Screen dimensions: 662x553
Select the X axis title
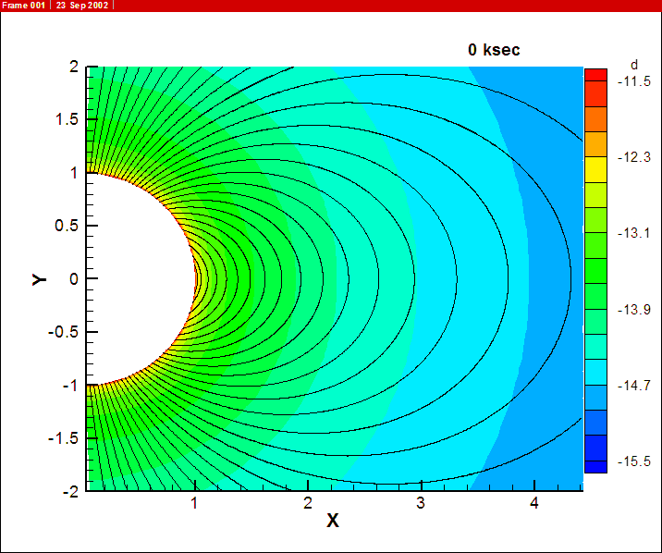[333, 521]
